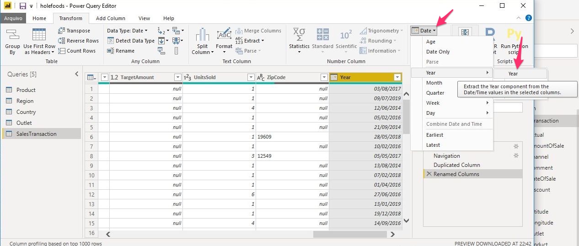Click the Group By icon
This screenshot has width=579, height=246.
12,35
